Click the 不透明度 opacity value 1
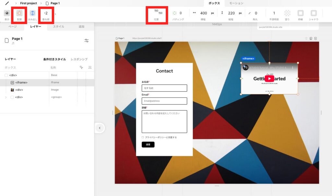Screen dimensions: 332x196 click(274, 13)
